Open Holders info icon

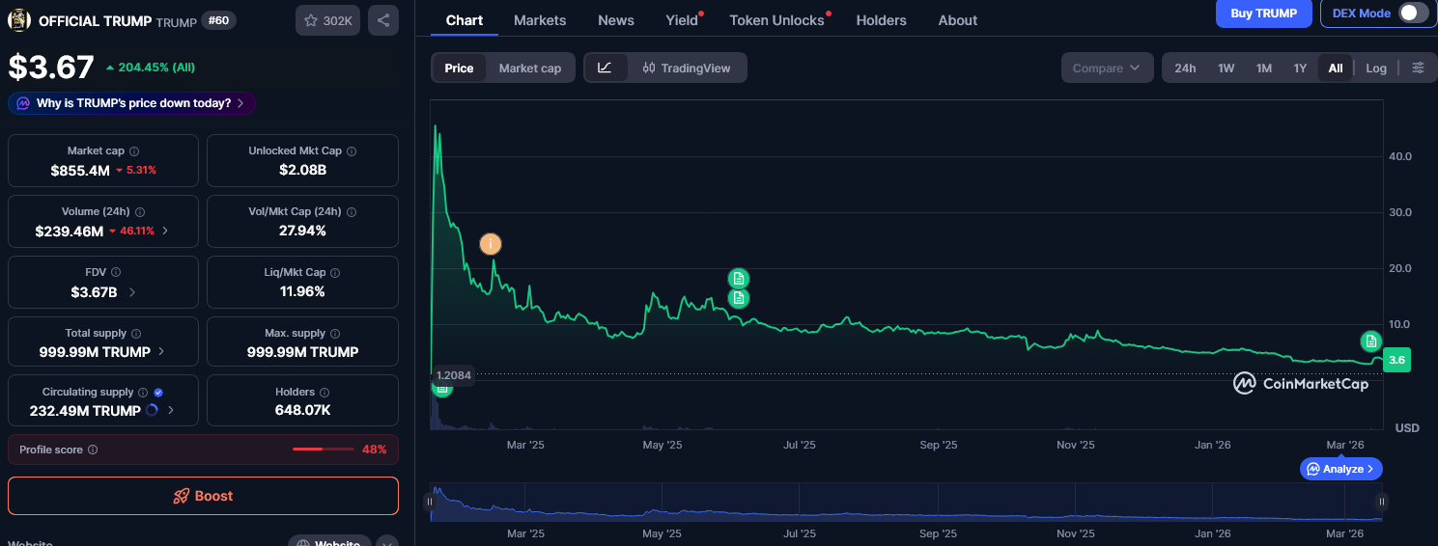[324, 393]
